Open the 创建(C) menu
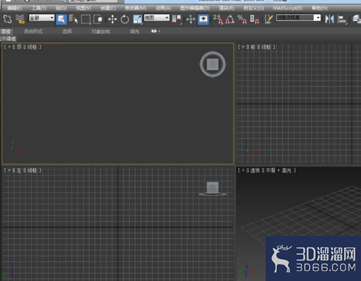Image resolution: width=361 pixels, height=281 pixels. pyautogui.click(x=108, y=8)
